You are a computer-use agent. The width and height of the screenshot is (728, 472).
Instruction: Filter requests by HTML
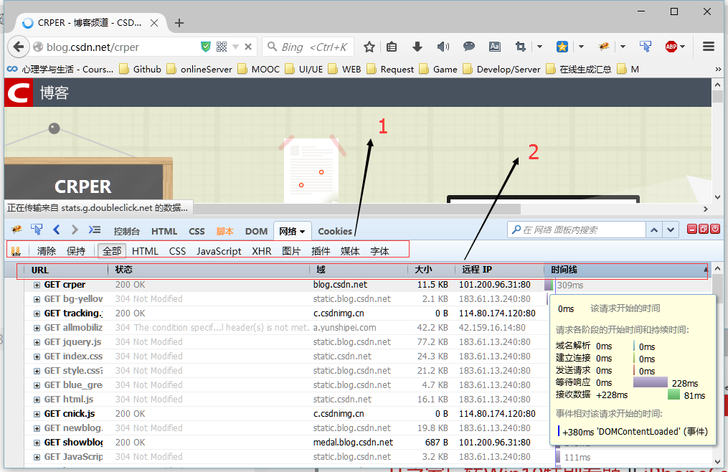click(145, 251)
